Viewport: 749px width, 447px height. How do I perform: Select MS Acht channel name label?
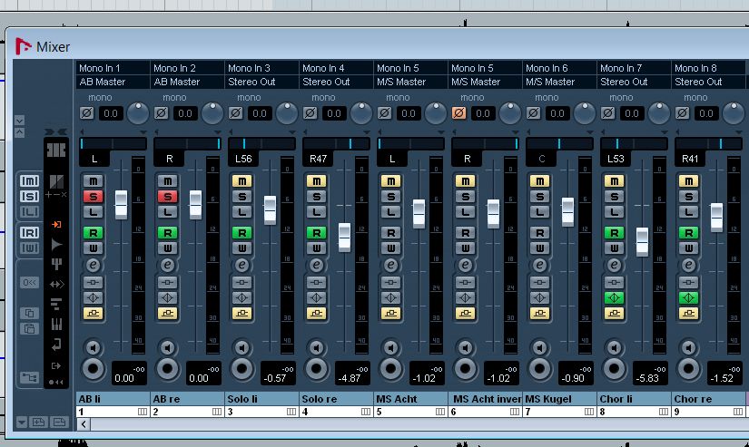(409, 399)
